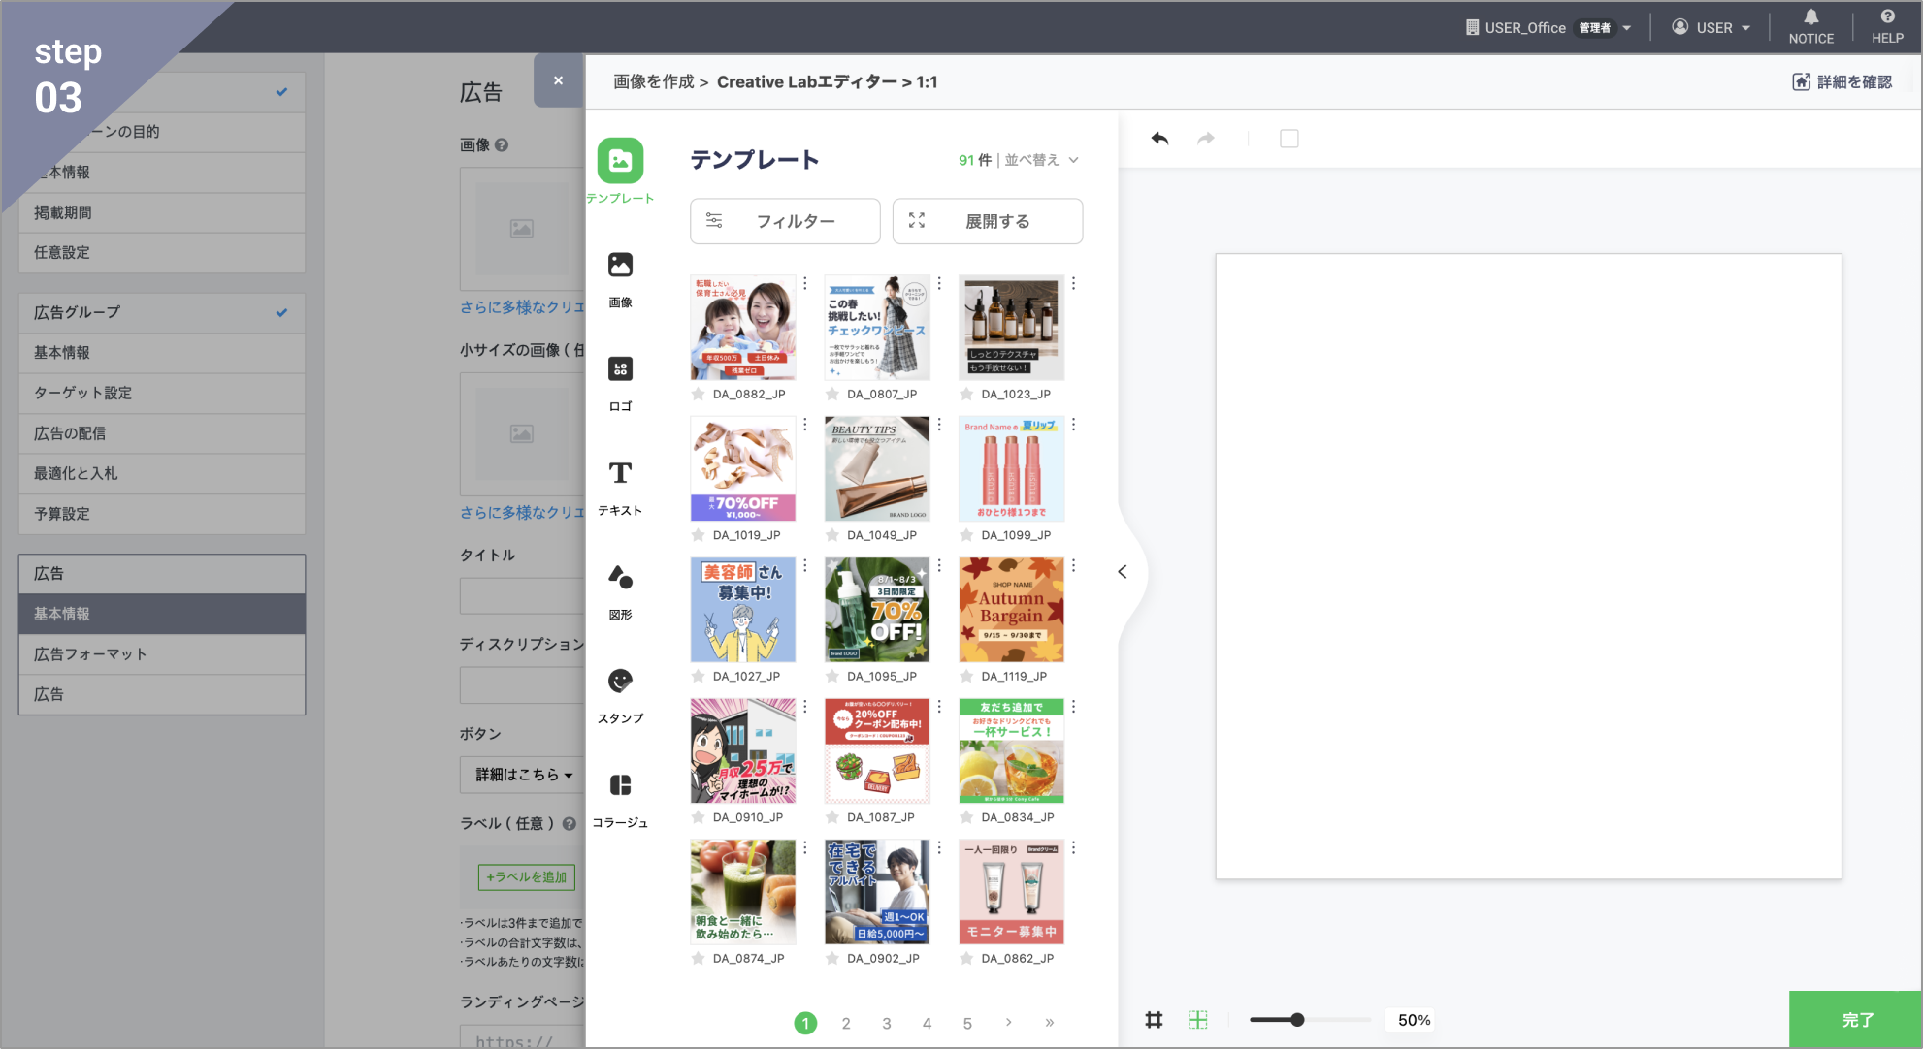Open more options for template DA_0834_JP

click(1073, 707)
